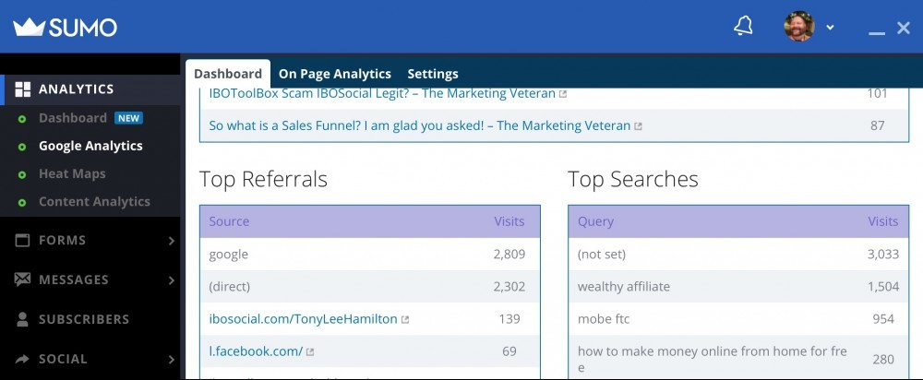923x380 pixels.
Task: Click green status dot beside Content Analytics
Action: pos(22,202)
